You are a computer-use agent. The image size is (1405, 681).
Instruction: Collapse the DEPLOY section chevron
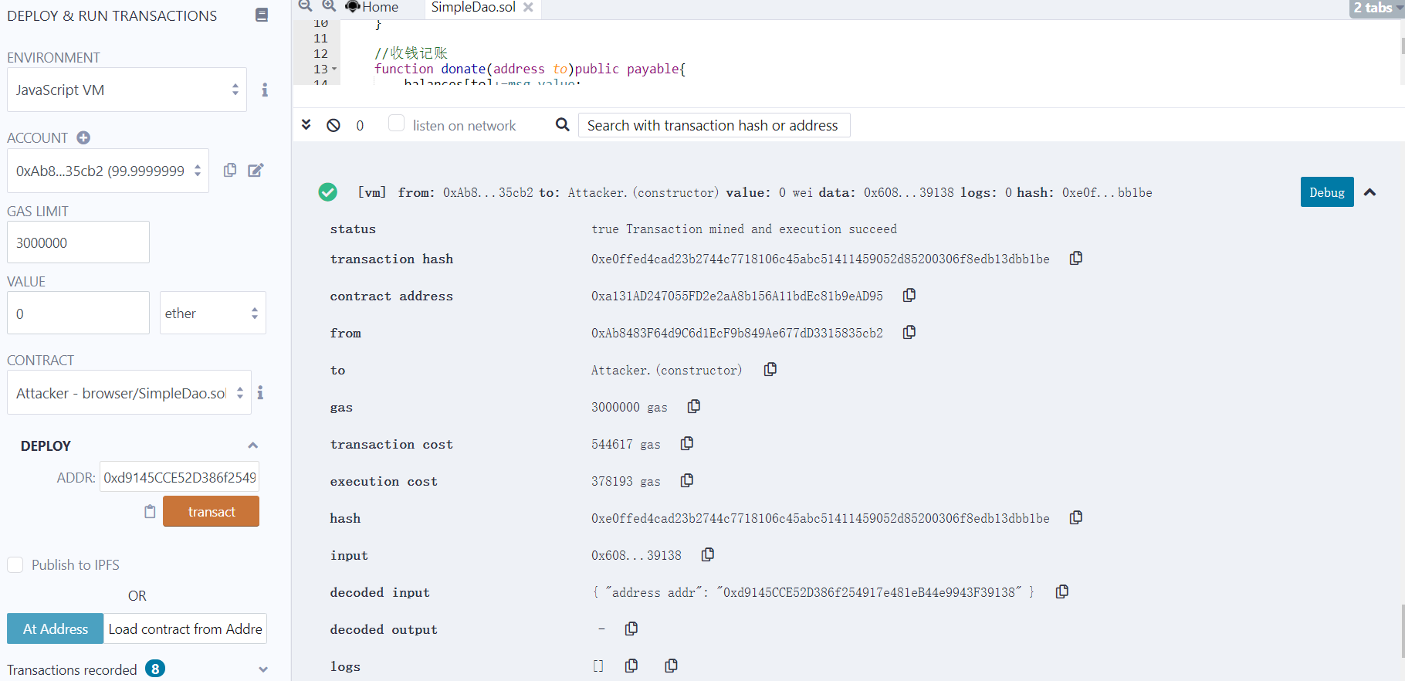click(252, 446)
